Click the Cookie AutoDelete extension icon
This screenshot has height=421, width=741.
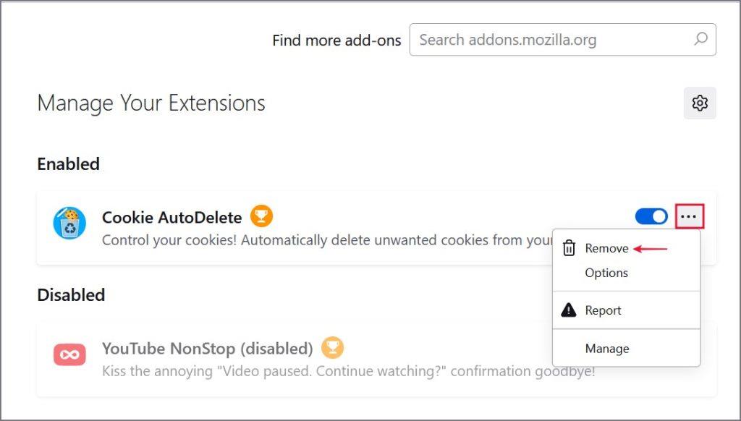[69, 223]
